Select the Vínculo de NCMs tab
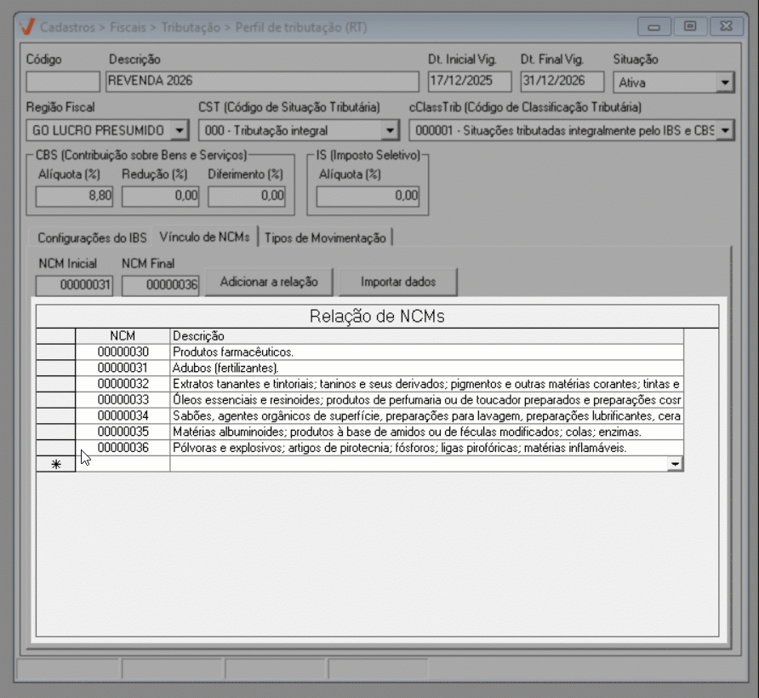759x698 pixels. tap(204, 237)
